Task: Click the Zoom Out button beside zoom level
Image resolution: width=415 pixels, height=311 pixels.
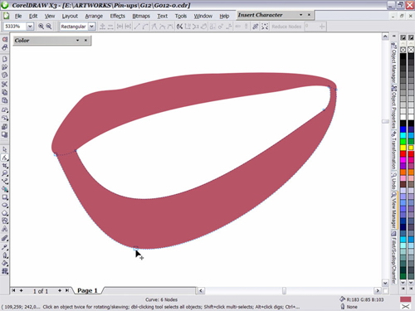Action: (49, 27)
